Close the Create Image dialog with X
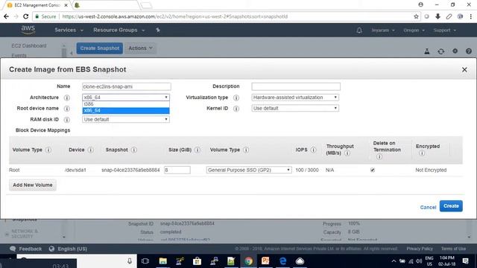 coord(464,69)
